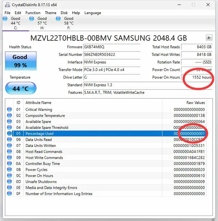Click the status orb for Unsafe Shutdowns
Image resolution: width=218 pixels, height=221 pixels.
(x=9, y=182)
